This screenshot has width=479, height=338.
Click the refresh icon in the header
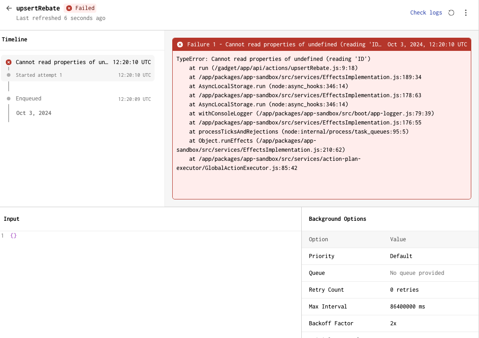451,13
